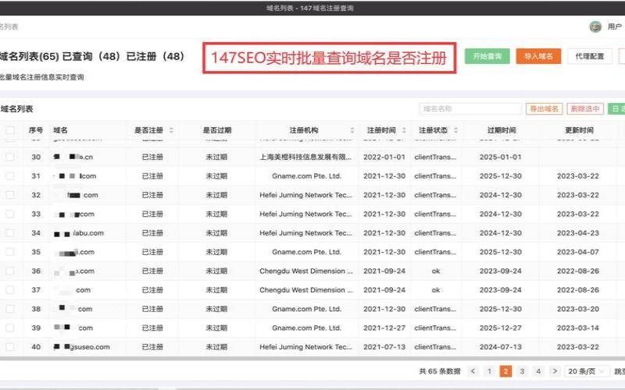Select row 36 Chengdu West Dimension cell
Viewport: 625px width, 390px height.
306,271
